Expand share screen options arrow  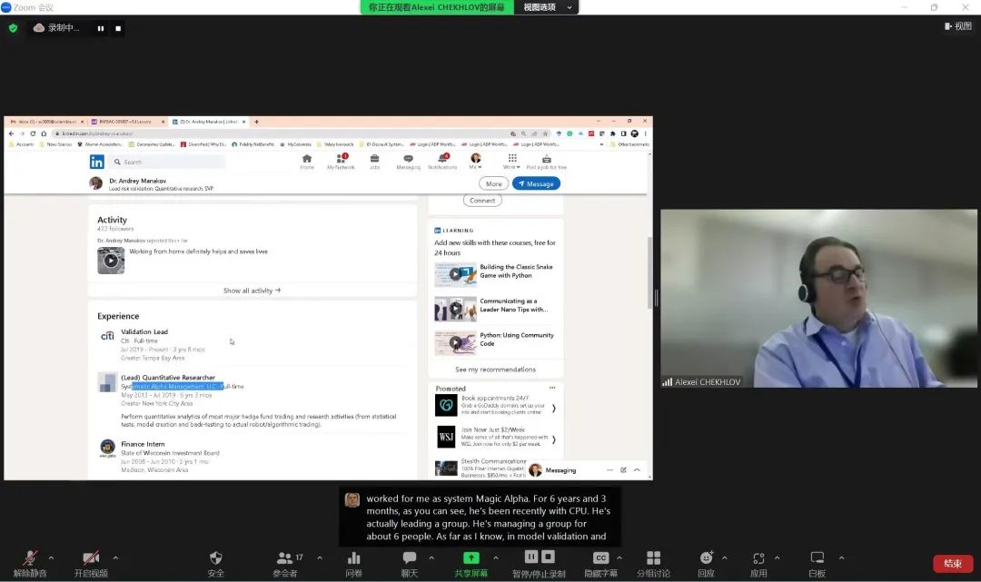496,557
